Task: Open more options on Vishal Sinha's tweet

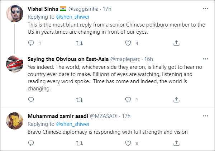Action: (205, 8)
